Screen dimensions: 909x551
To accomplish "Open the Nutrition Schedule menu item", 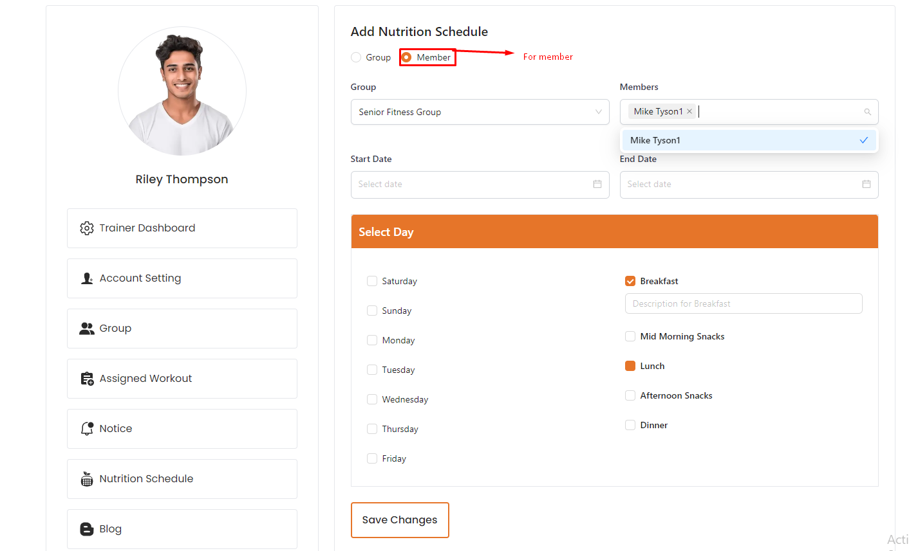I will [x=182, y=479].
